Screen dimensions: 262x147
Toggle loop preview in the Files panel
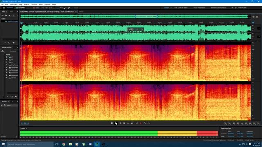point(9,42)
